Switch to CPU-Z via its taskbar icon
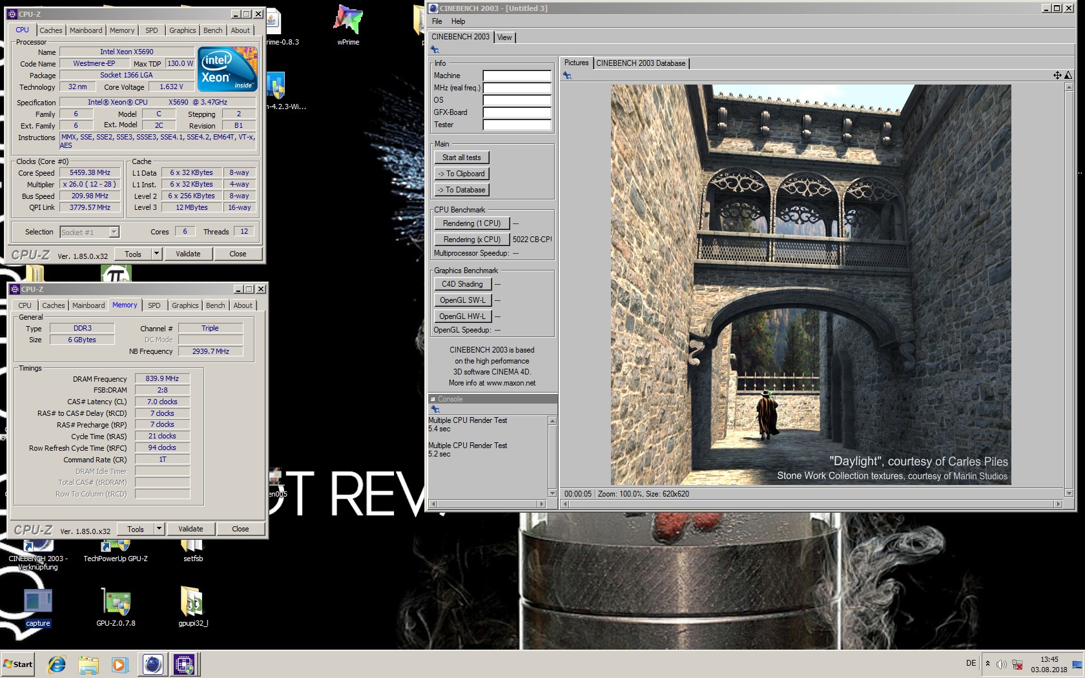Image resolution: width=1085 pixels, height=678 pixels. [x=184, y=664]
